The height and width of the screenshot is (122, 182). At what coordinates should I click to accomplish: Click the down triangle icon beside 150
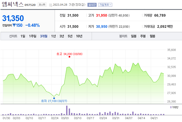tap(14, 25)
